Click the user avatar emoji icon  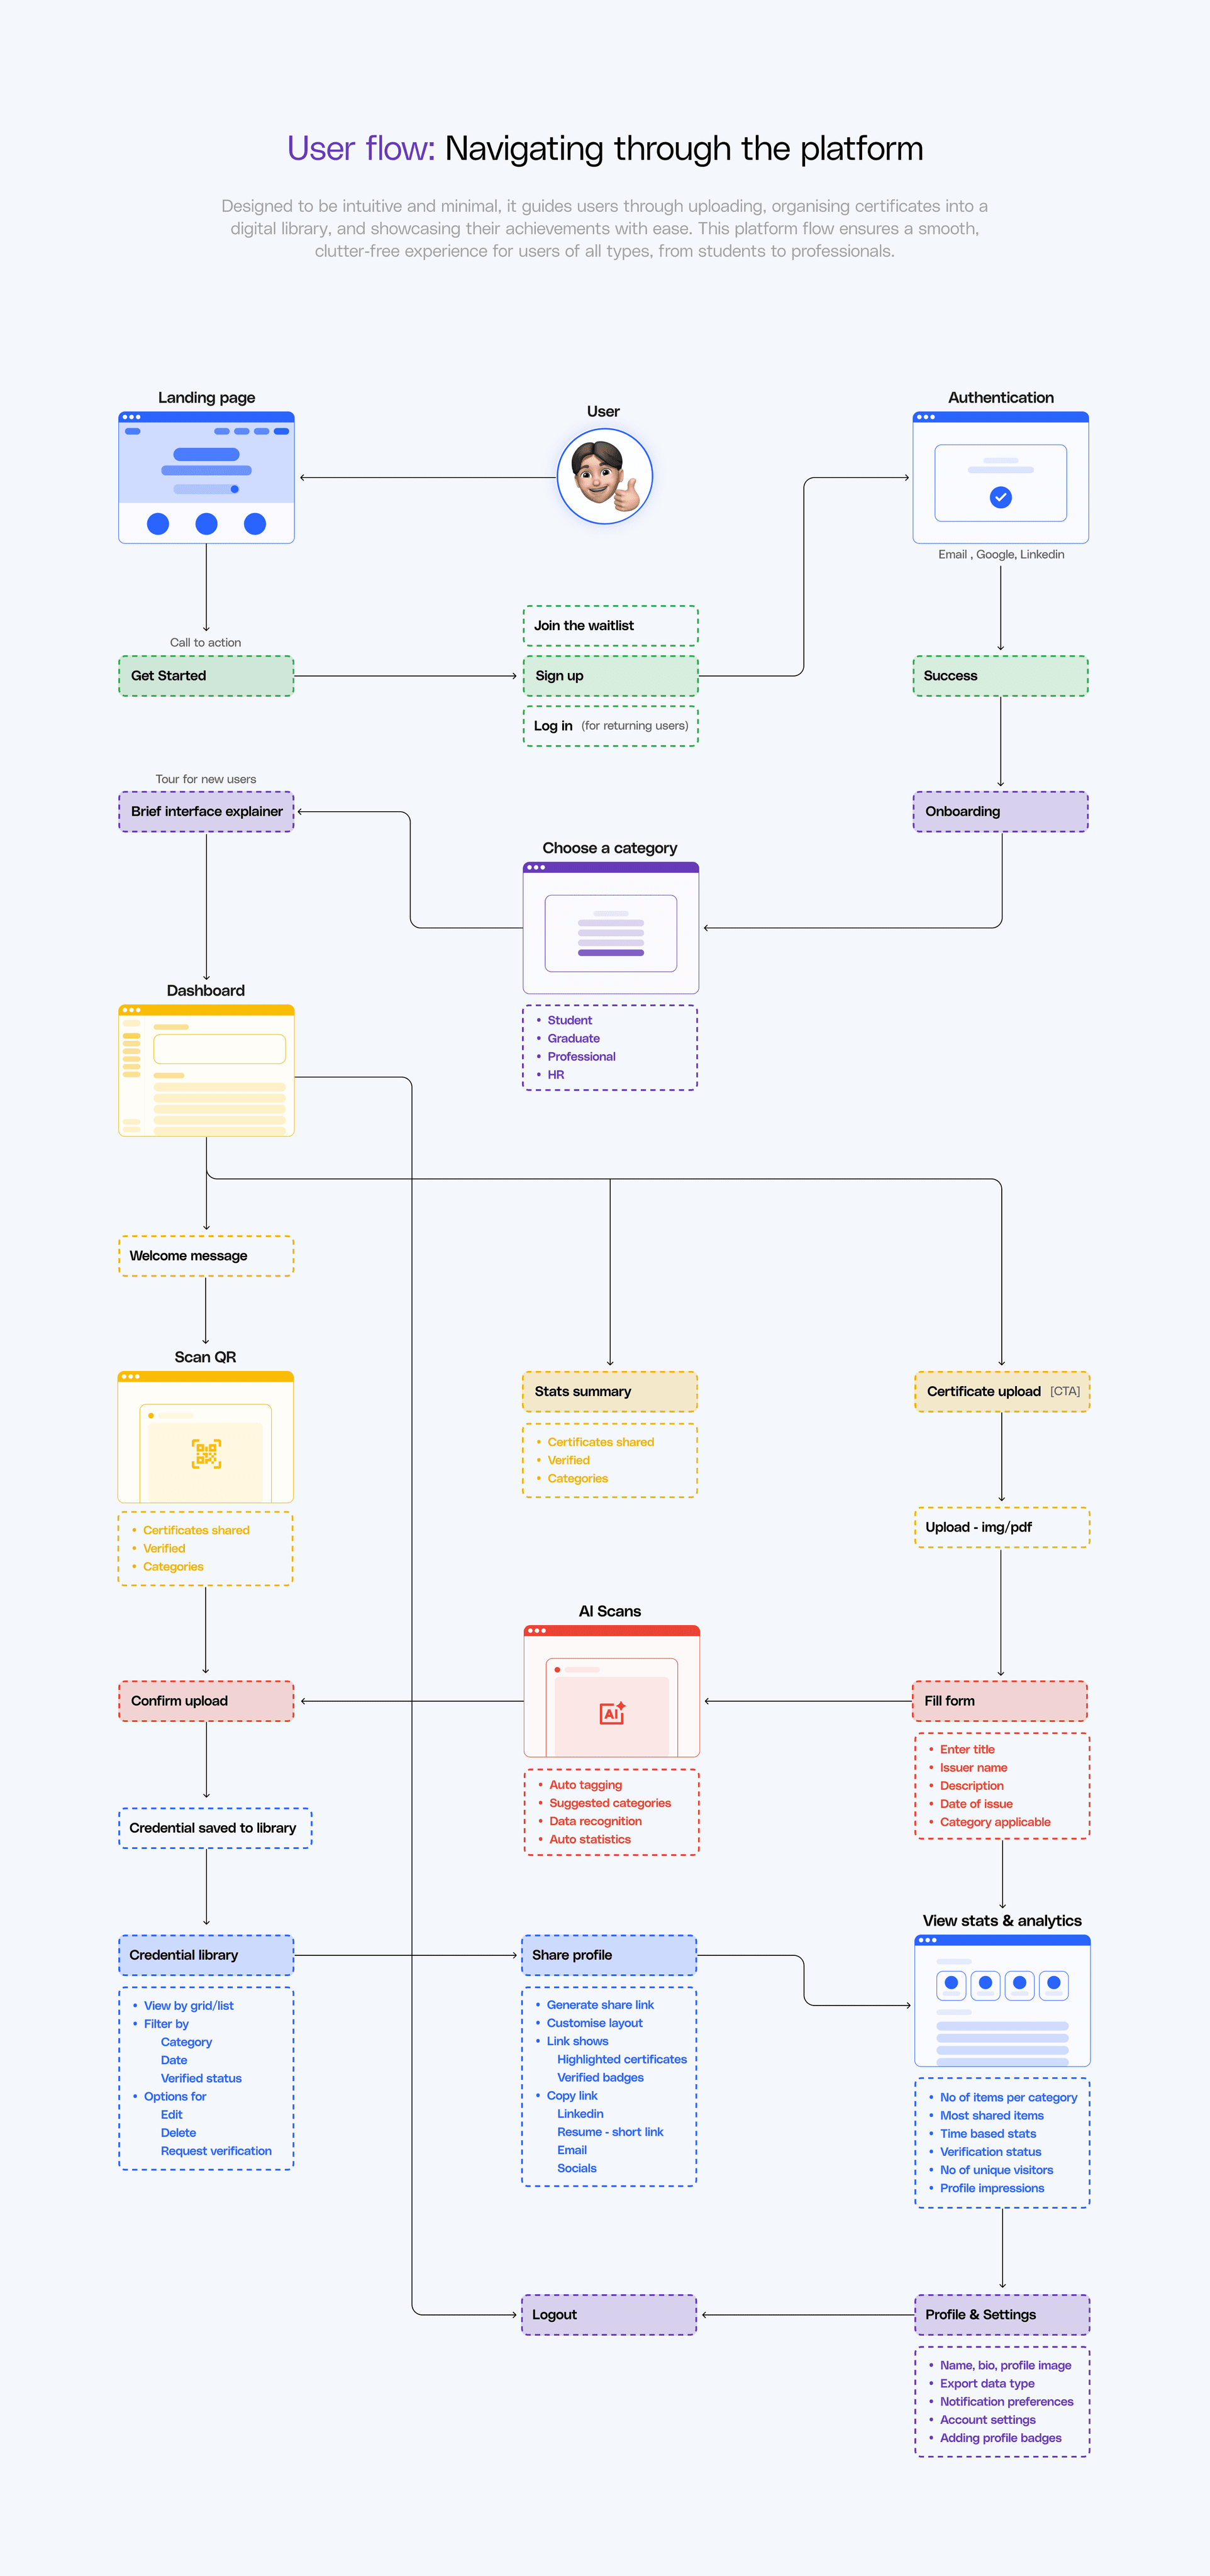point(604,476)
